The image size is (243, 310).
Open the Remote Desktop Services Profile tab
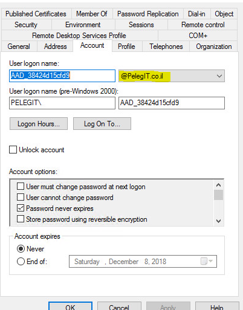tap(79, 36)
